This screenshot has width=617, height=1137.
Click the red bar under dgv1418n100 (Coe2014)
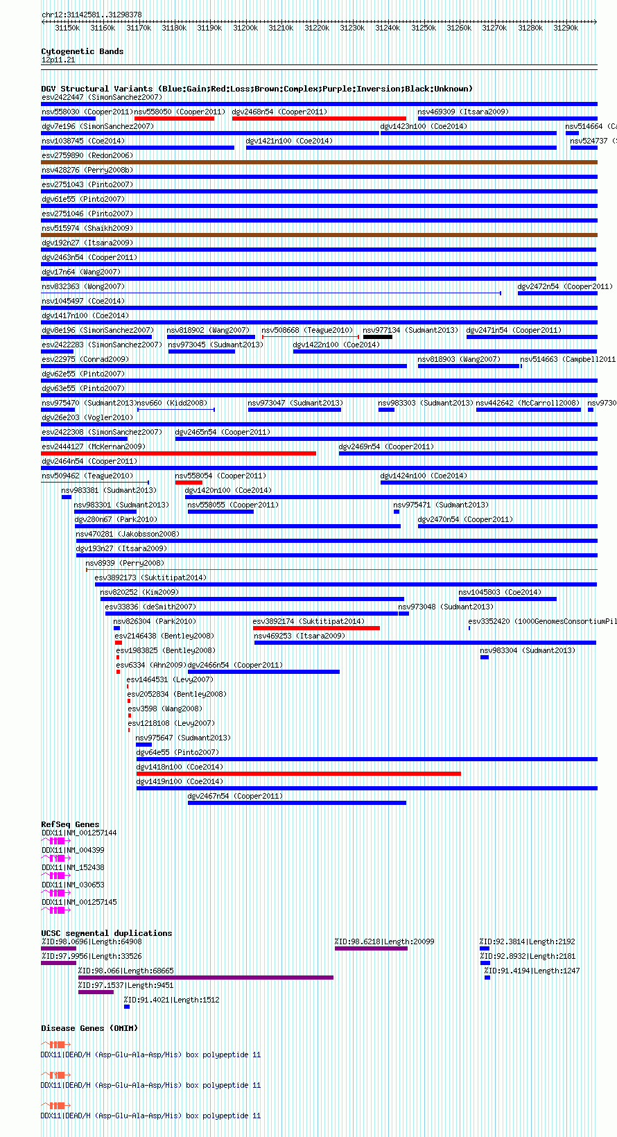point(299,774)
